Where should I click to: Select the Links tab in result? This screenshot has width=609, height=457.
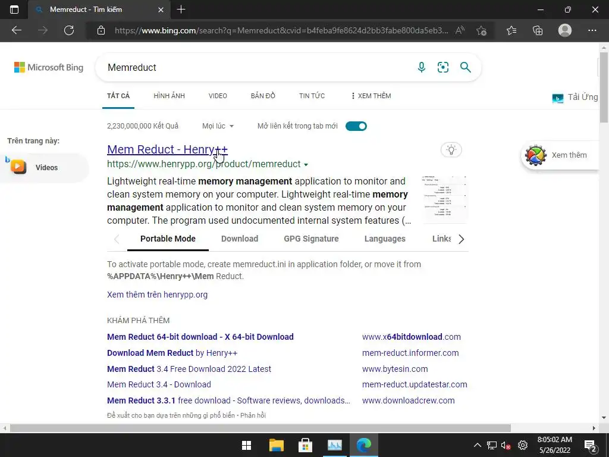[442, 239]
